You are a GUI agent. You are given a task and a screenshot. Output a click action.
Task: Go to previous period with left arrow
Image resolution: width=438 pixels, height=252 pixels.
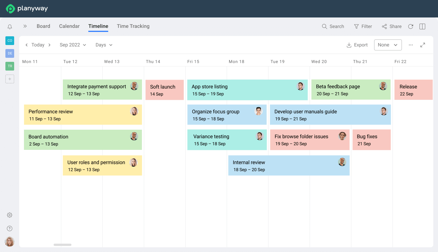coord(27,45)
